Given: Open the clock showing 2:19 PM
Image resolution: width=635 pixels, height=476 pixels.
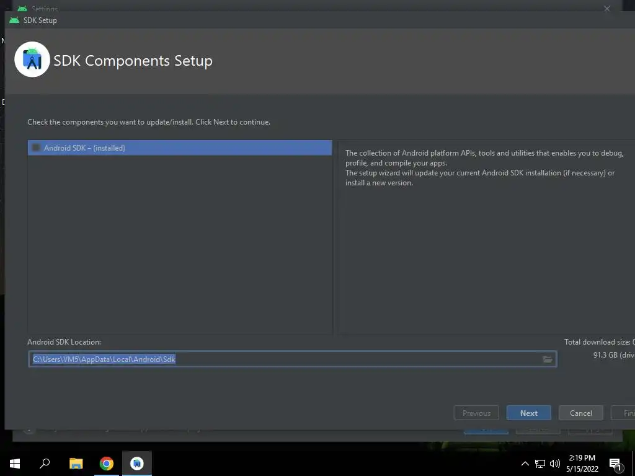Looking at the screenshot, I should pyautogui.click(x=582, y=463).
